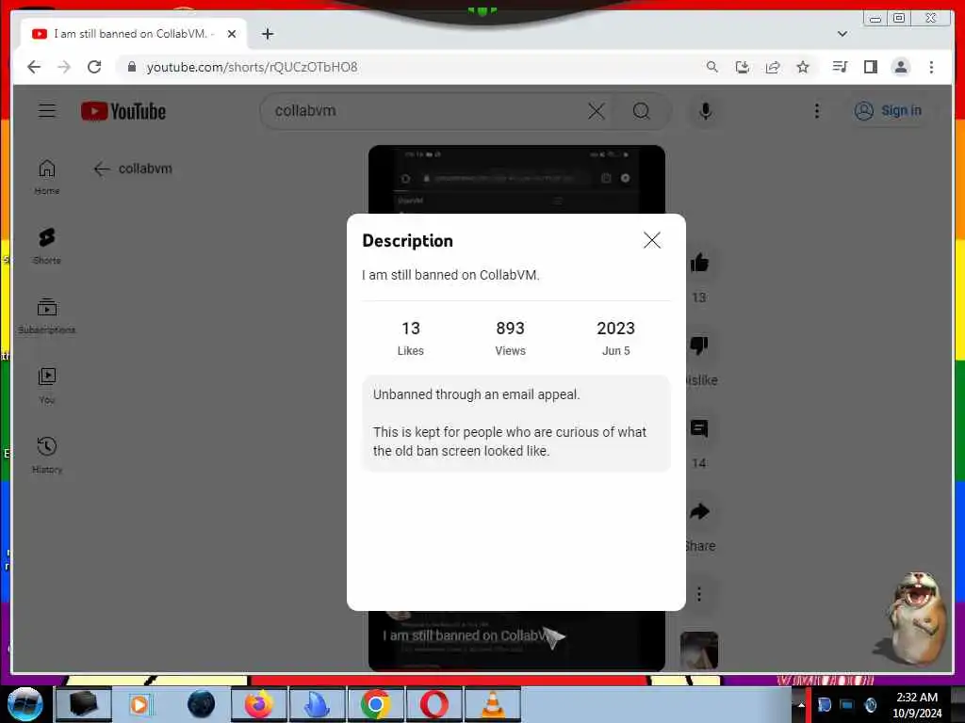
Task: Clear the collabvm search text
Action: [596, 111]
